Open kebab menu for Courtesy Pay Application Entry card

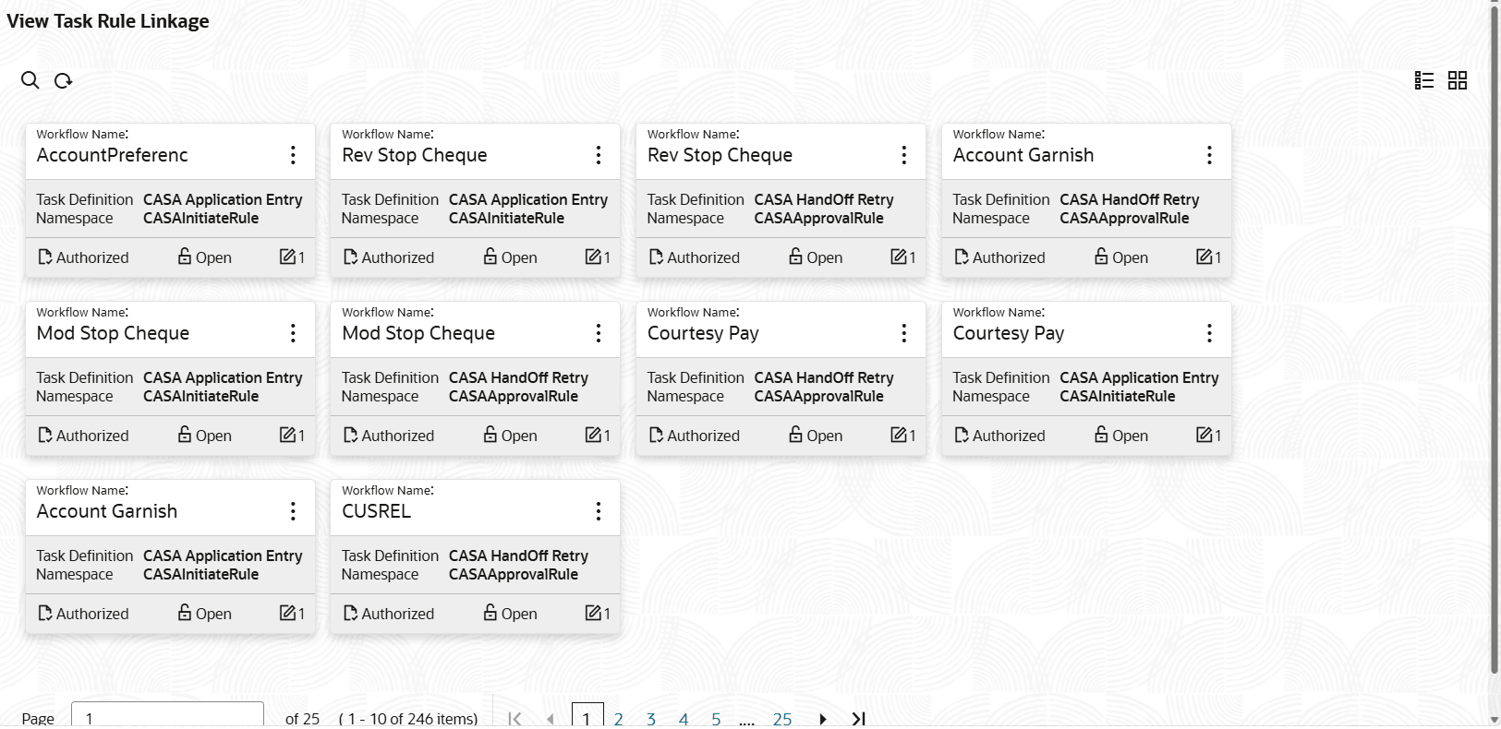[1209, 333]
